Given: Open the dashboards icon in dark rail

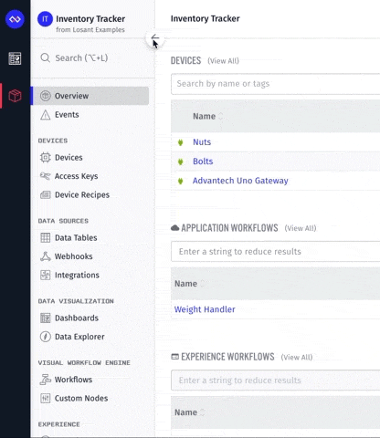Looking at the screenshot, I should pos(15,58).
